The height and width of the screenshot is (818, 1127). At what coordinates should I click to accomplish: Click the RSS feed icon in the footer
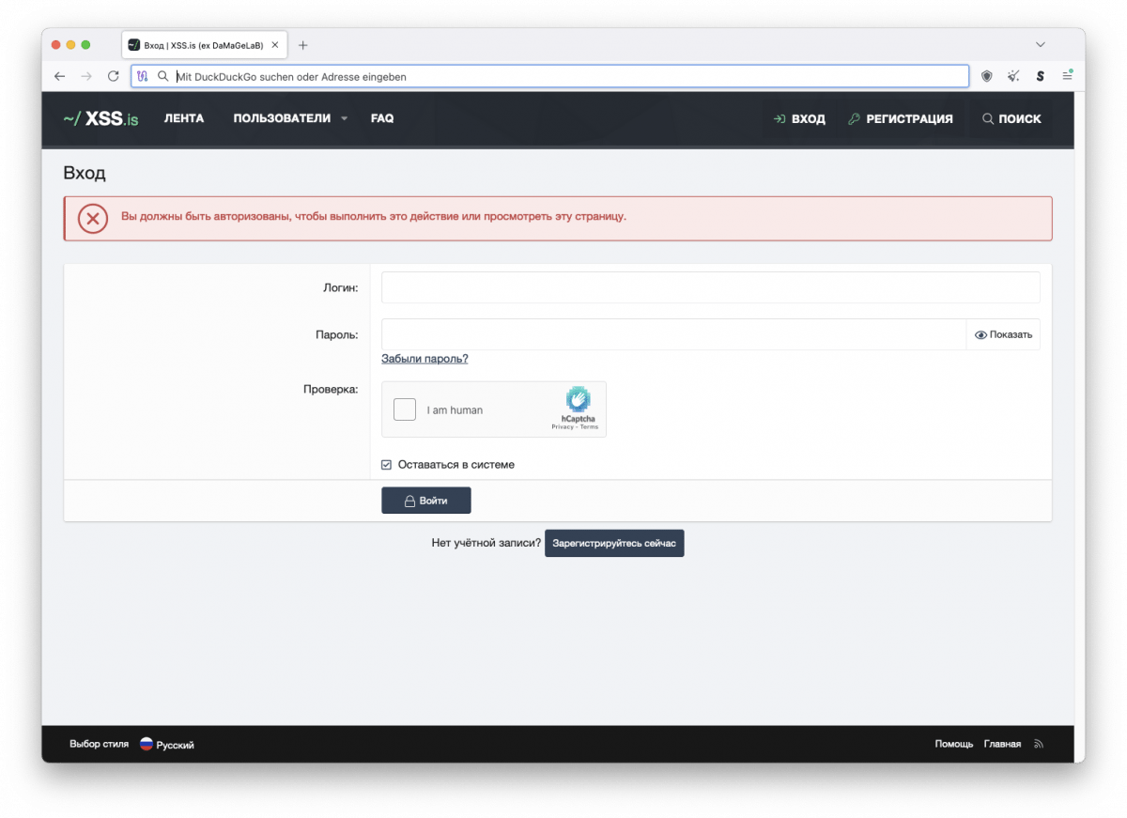coord(1039,745)
